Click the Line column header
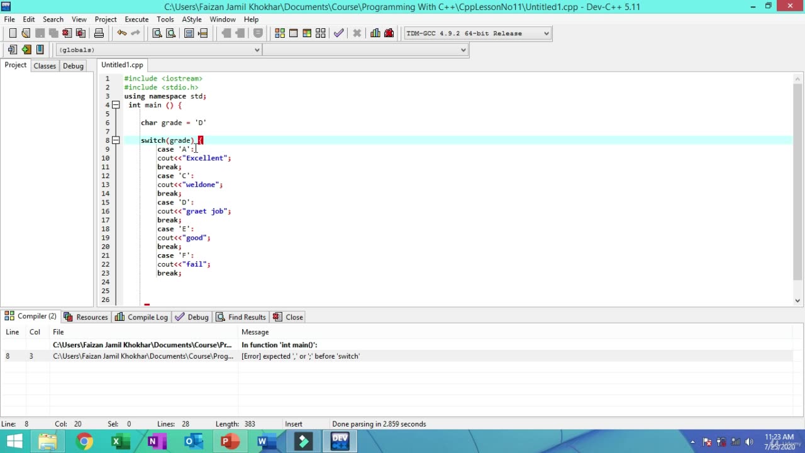Screen dimensions: 805x453 pyautogui.click(x=12, y=332)
